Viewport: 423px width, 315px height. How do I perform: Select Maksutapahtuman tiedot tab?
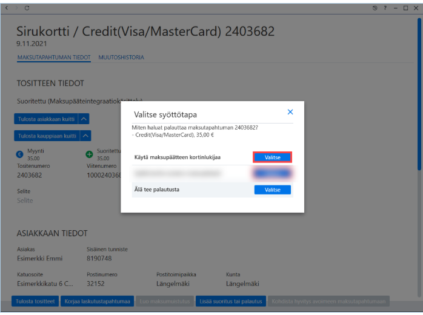tap(54, 58)
